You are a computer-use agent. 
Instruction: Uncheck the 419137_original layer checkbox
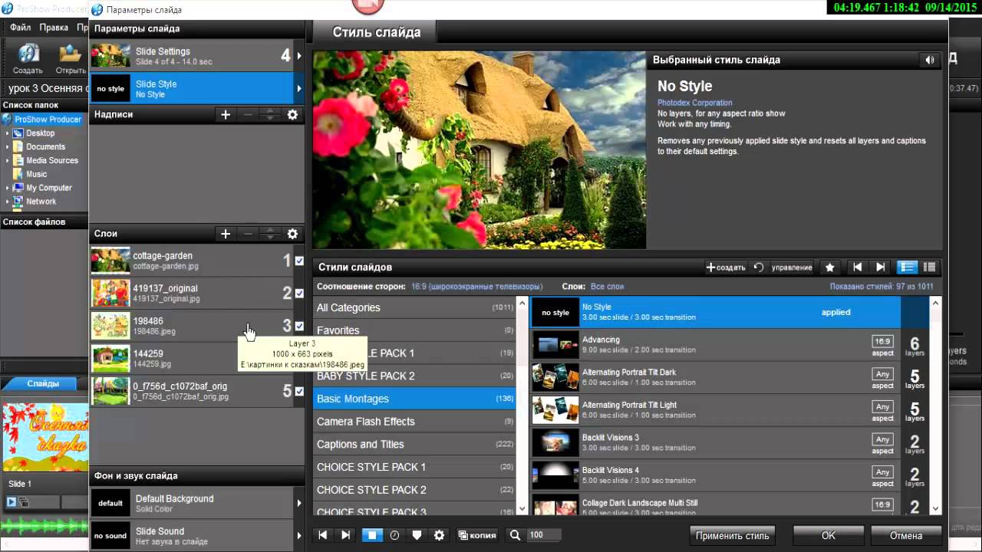tap(299, 294)
